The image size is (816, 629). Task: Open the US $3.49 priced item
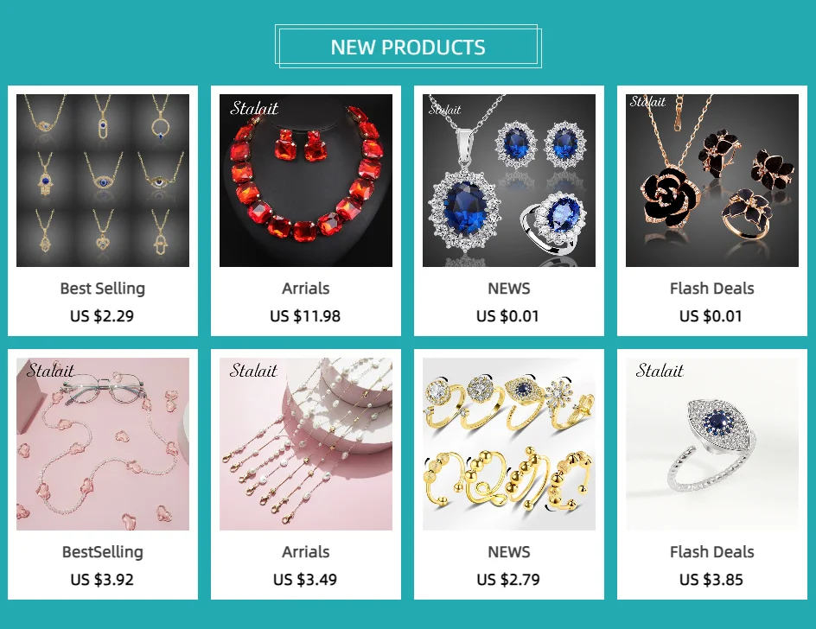(x=305, y=579)
